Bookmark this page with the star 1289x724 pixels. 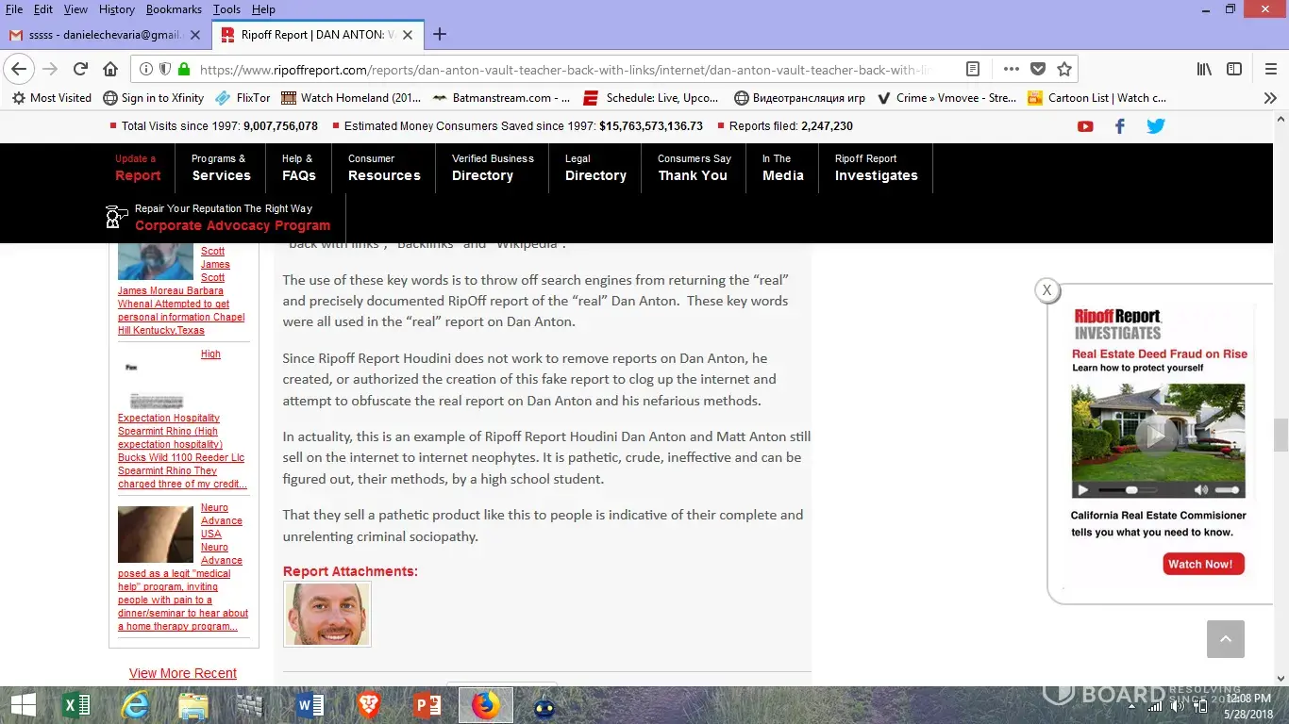1064,69
